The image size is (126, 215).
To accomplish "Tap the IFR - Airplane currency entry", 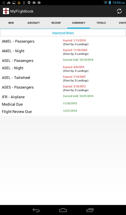I will click(x=63, y=97).
